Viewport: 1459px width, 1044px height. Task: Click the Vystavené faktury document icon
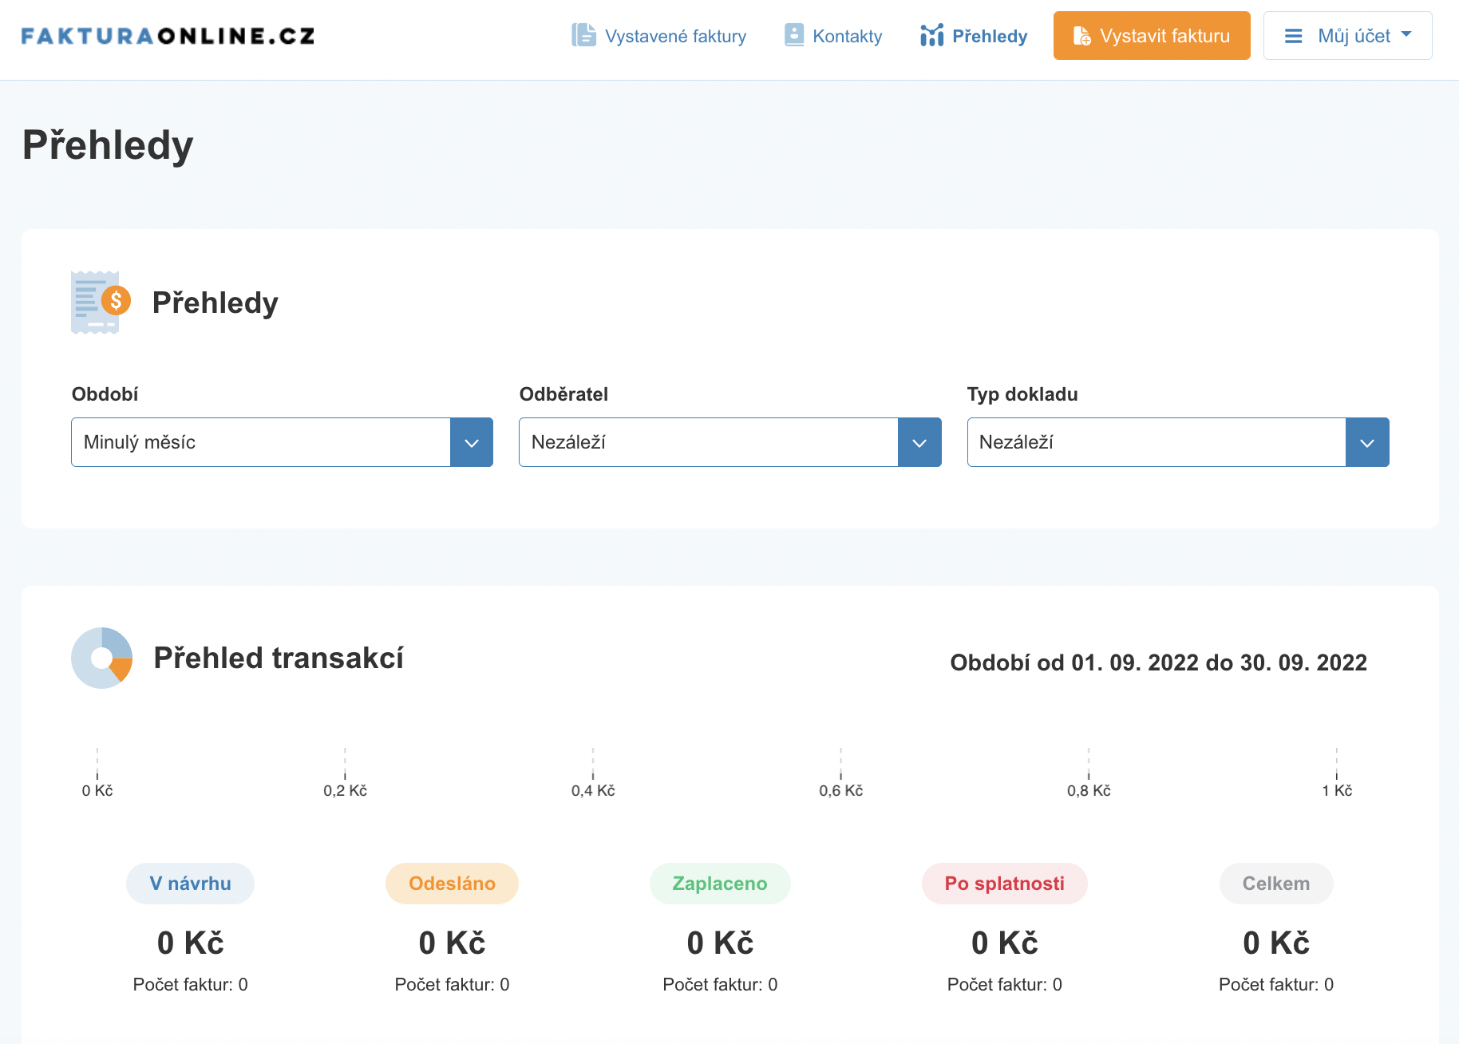point(583,36)
